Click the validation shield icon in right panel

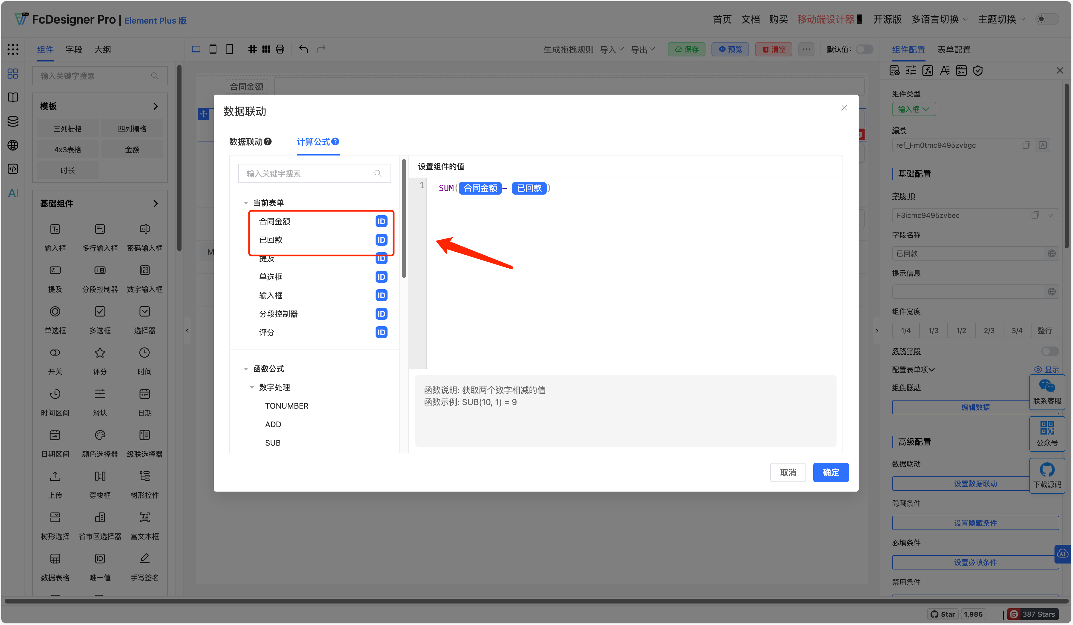[x=978, y=70]
